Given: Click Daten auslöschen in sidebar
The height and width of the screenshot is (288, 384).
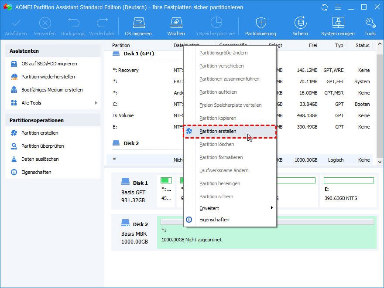Looking at the screenshot, I should 40,159.
